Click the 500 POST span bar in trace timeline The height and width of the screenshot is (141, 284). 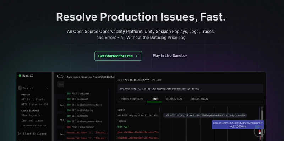(x=205, y=115)
